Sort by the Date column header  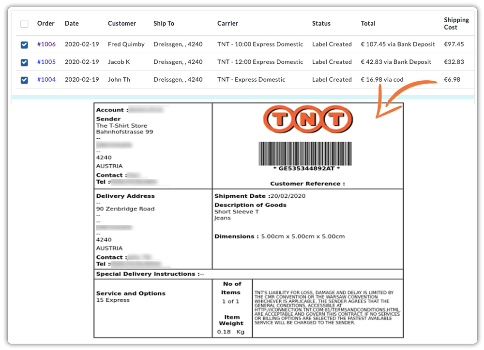[x=72, y=23]
